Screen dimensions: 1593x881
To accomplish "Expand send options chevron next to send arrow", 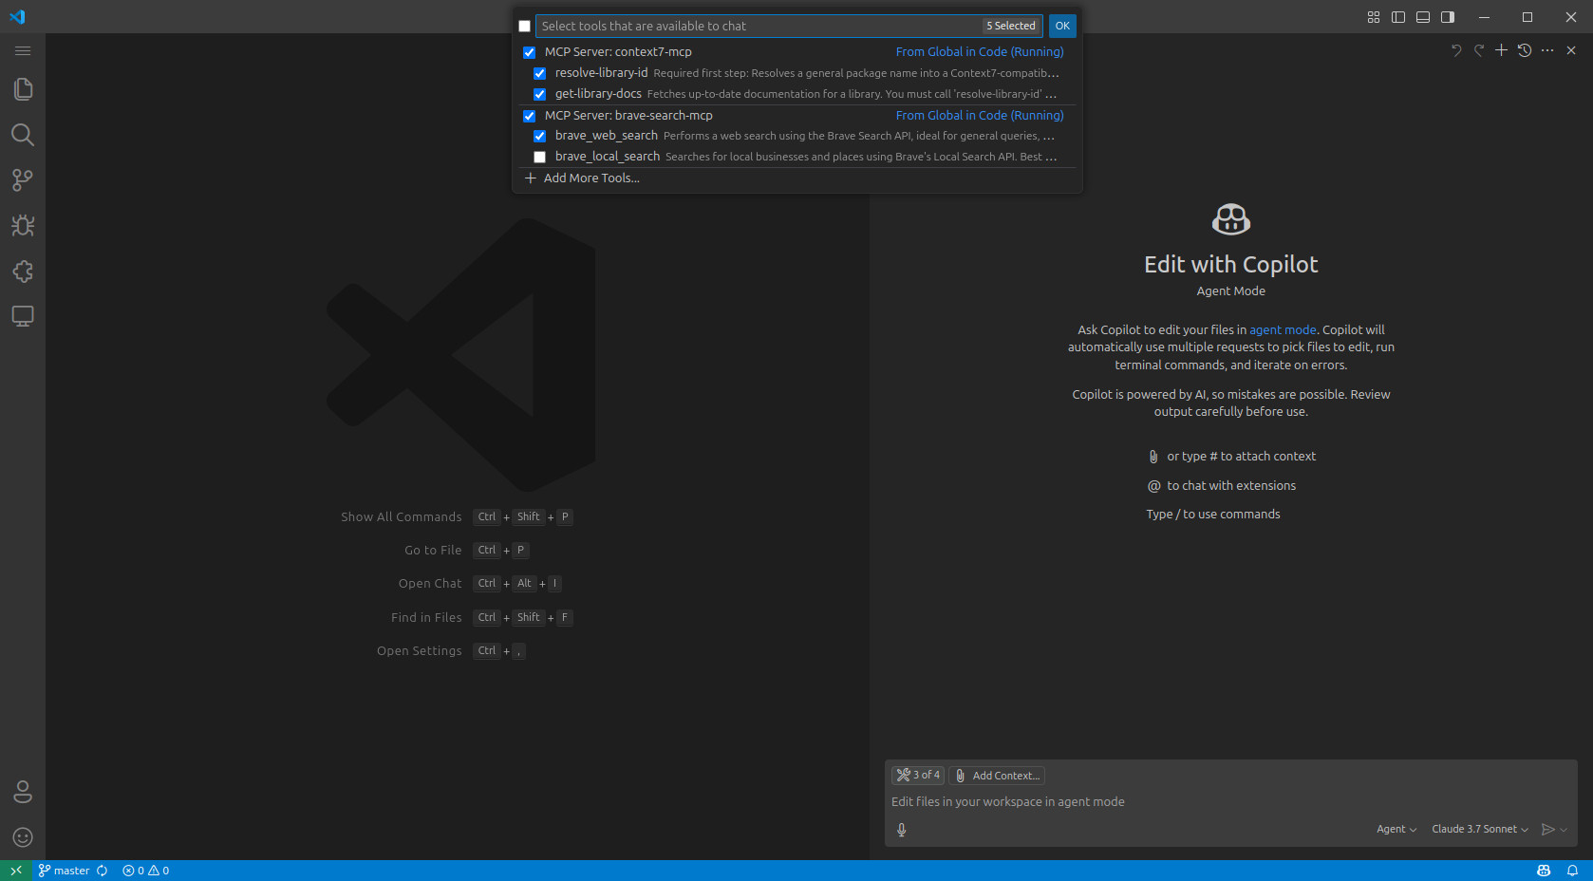I will (x=1564, y=830).
